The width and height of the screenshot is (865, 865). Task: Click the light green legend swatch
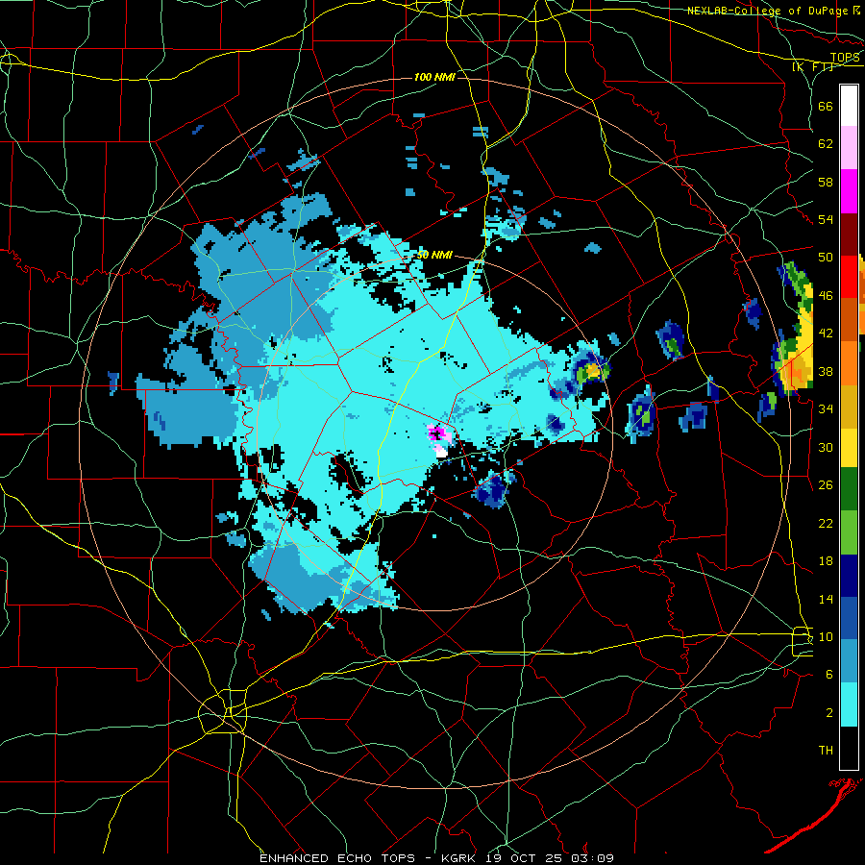coord(849,532)
